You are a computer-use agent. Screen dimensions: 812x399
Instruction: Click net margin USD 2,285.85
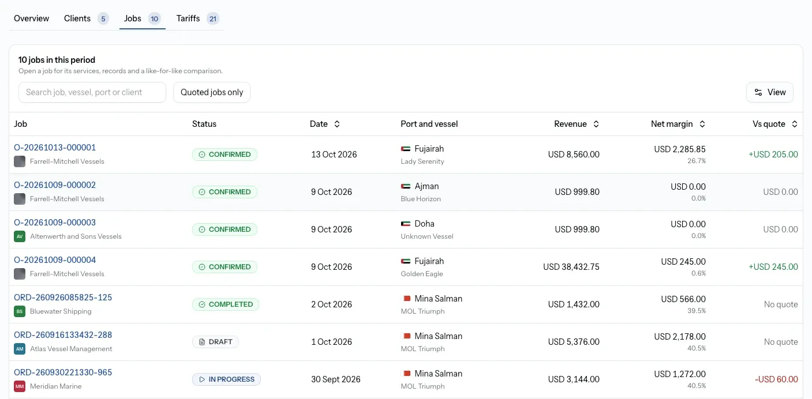[680, 149]
